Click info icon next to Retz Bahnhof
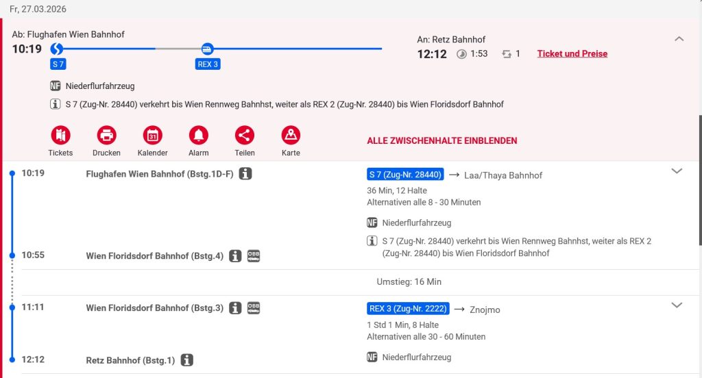This screenshot has height=378, width=702. point(187,360)
